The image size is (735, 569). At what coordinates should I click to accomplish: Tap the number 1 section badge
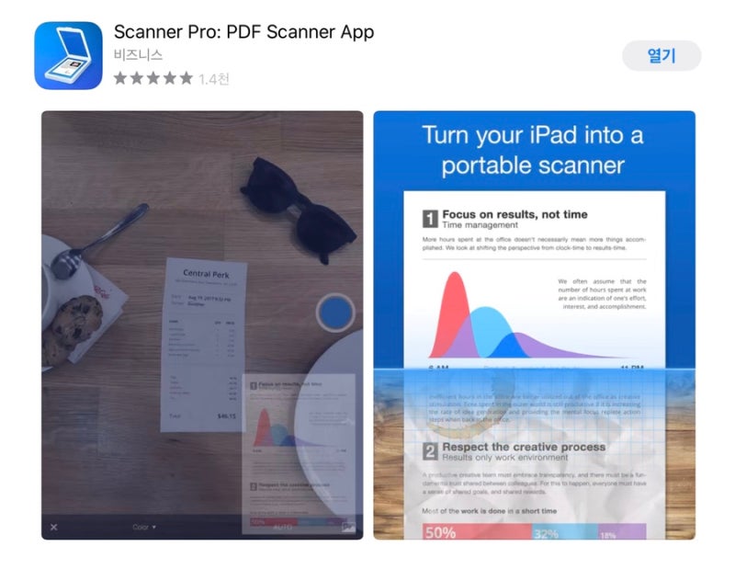click(430, 219)
